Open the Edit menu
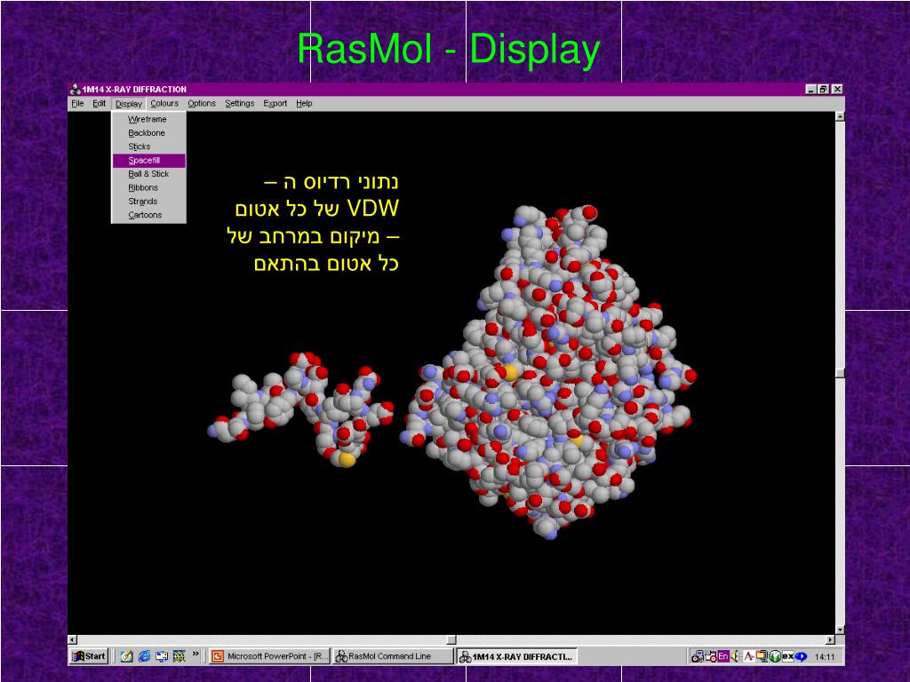The height and width of the screenshot is (682, 910). click(x=100, y=103)
